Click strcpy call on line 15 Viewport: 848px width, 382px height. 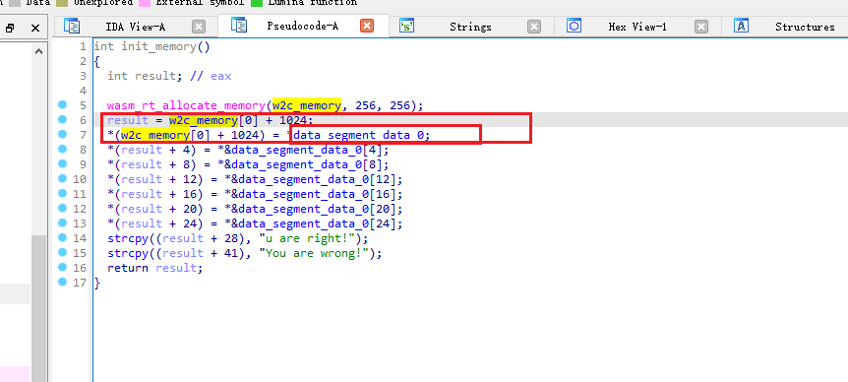pyautogui.click(x=128, y=253)
